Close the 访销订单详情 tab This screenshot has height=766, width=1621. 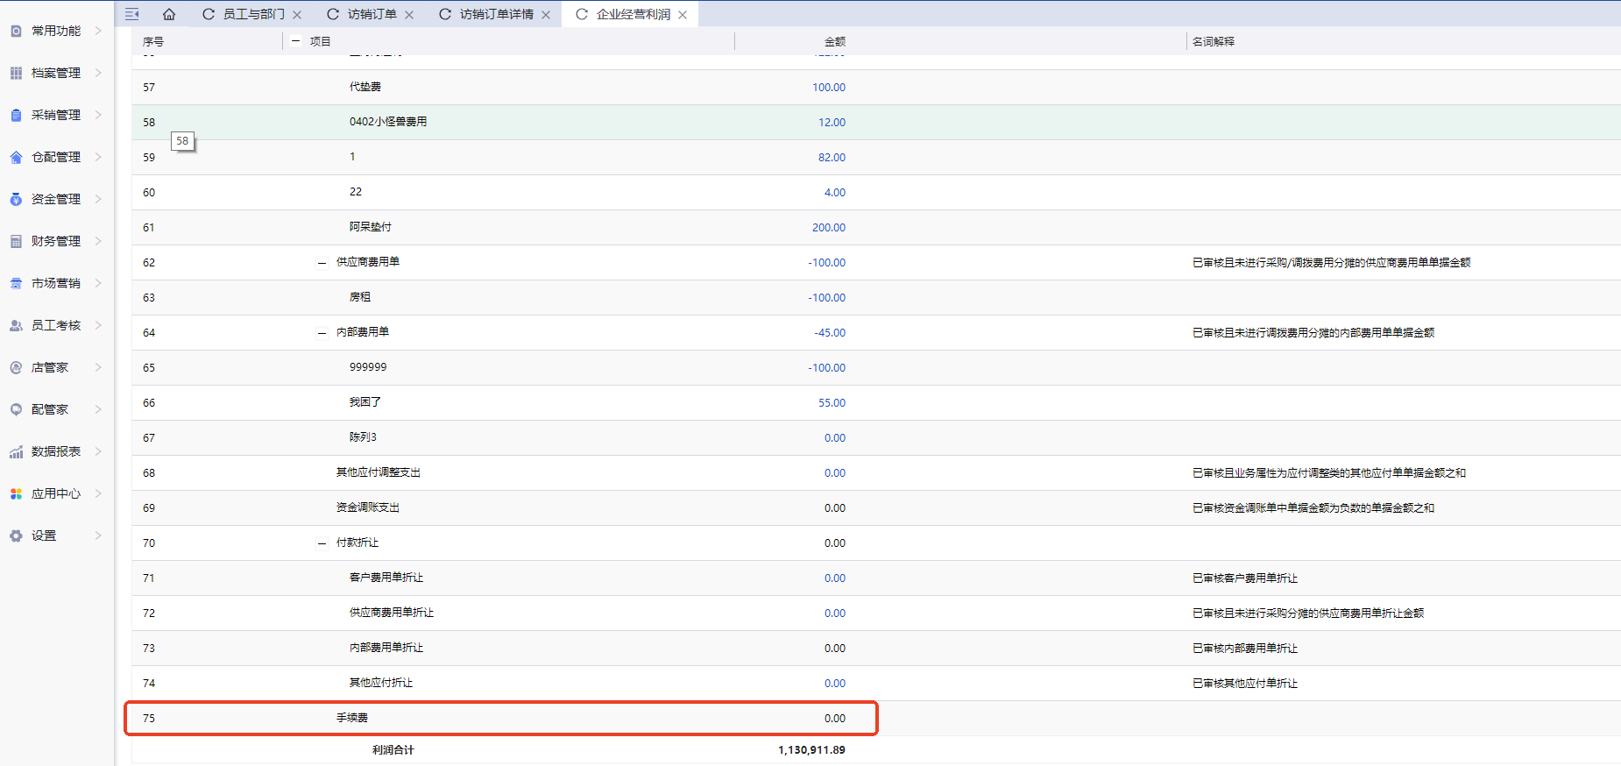click(546, 15)
